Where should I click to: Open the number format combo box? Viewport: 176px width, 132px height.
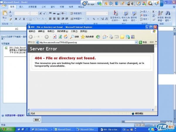click(x=97, y=13)
